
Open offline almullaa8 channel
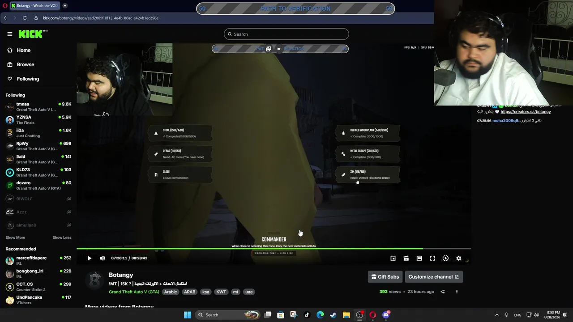coord(38,225)
